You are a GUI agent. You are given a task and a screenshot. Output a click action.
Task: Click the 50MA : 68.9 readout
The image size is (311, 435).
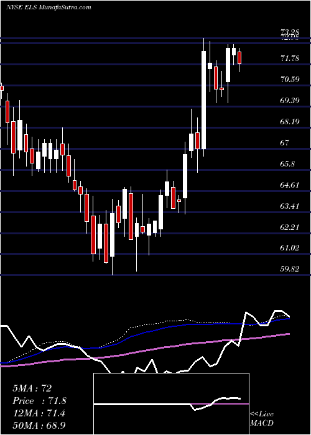39,426
